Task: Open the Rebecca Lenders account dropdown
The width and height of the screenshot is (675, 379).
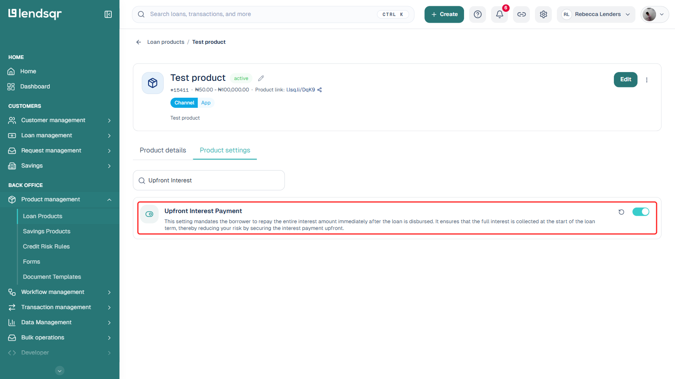Action: (596, 14)
